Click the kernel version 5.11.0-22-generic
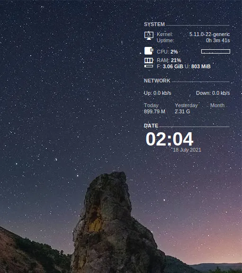The height and width of the screenshot is (273, 242). [209, 34]
